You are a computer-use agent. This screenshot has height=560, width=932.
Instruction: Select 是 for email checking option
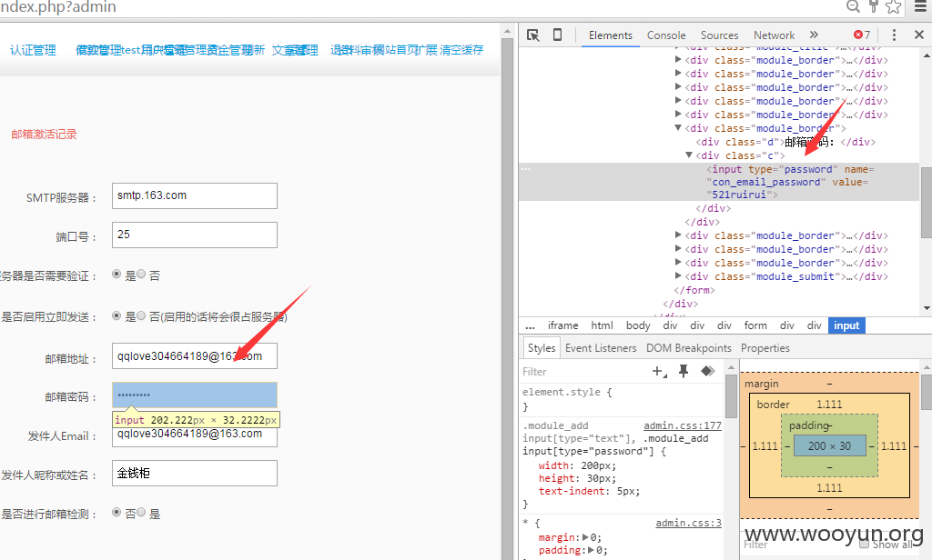(141, 513)
